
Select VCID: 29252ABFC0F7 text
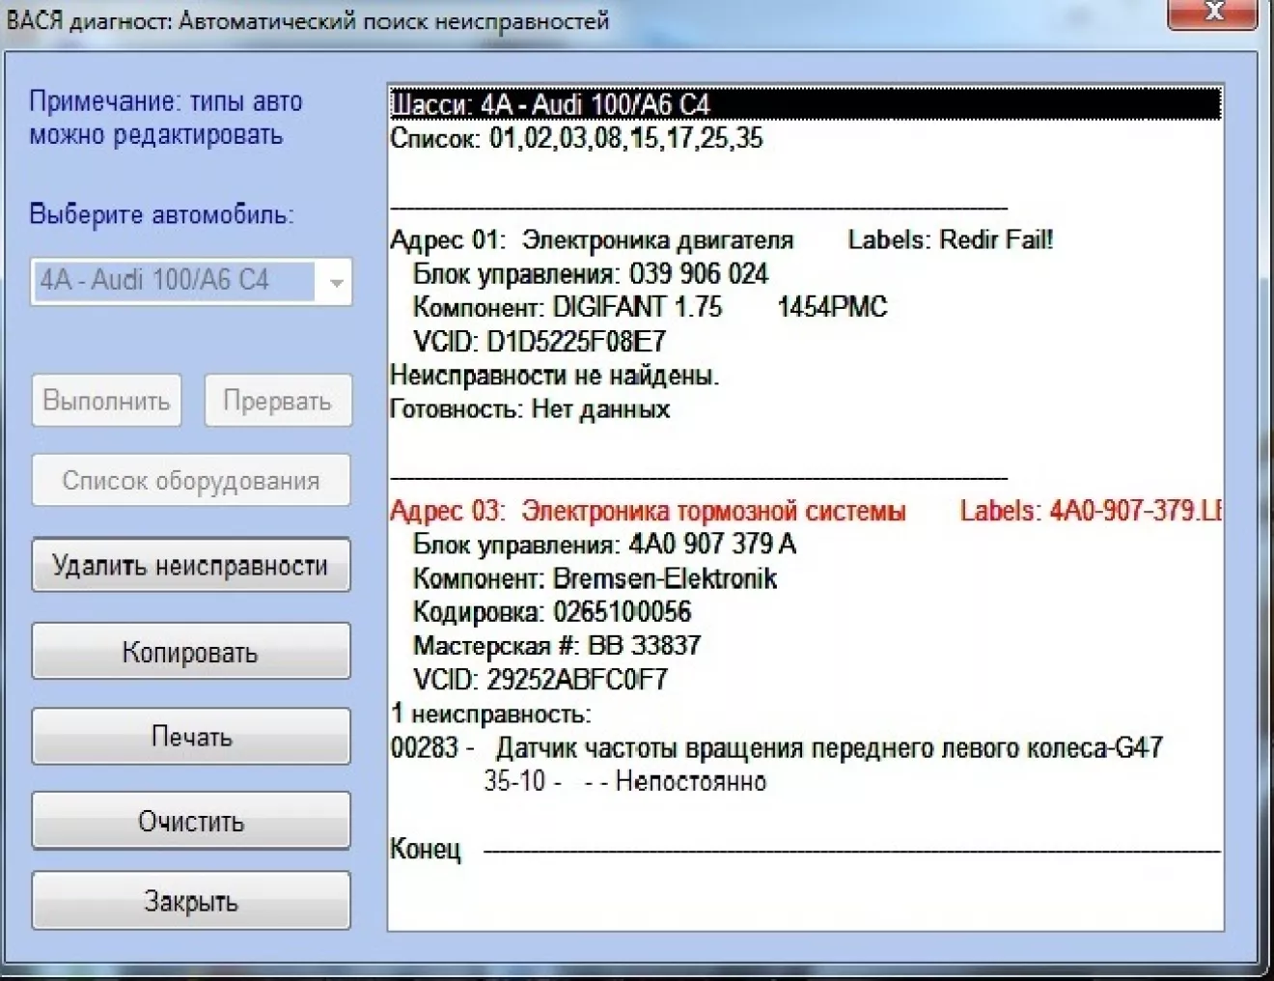[540, 680]
